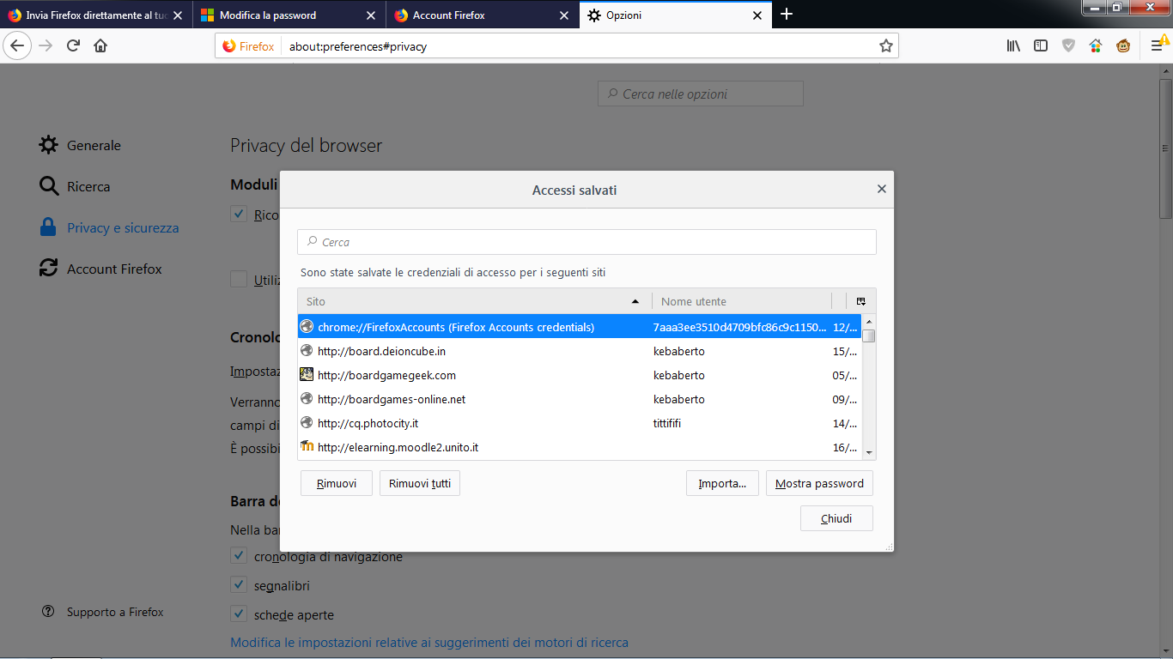1173x659 pixels.
Task: Go back with the browser back arrow
Action: point(17,45)
